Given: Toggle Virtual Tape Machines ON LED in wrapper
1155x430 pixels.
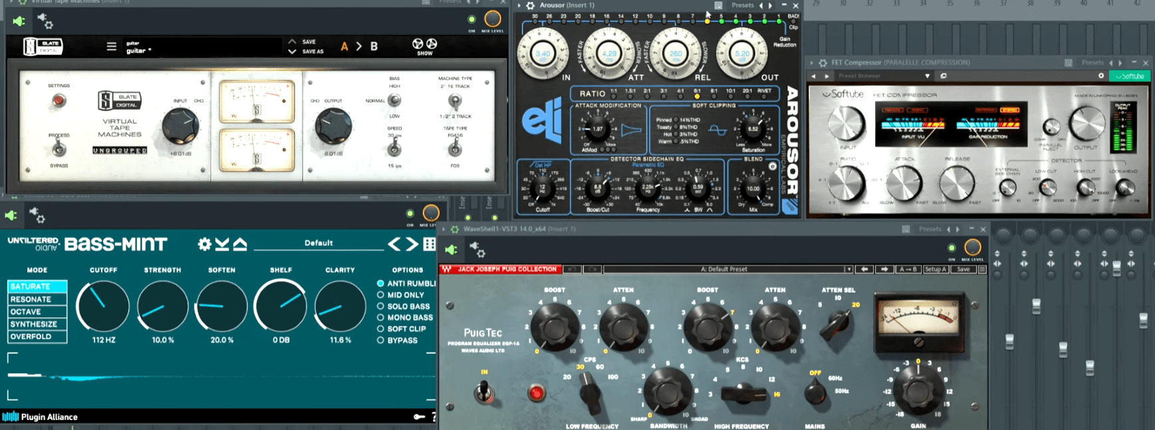Looking at the screenshot, I should point(471,20).
